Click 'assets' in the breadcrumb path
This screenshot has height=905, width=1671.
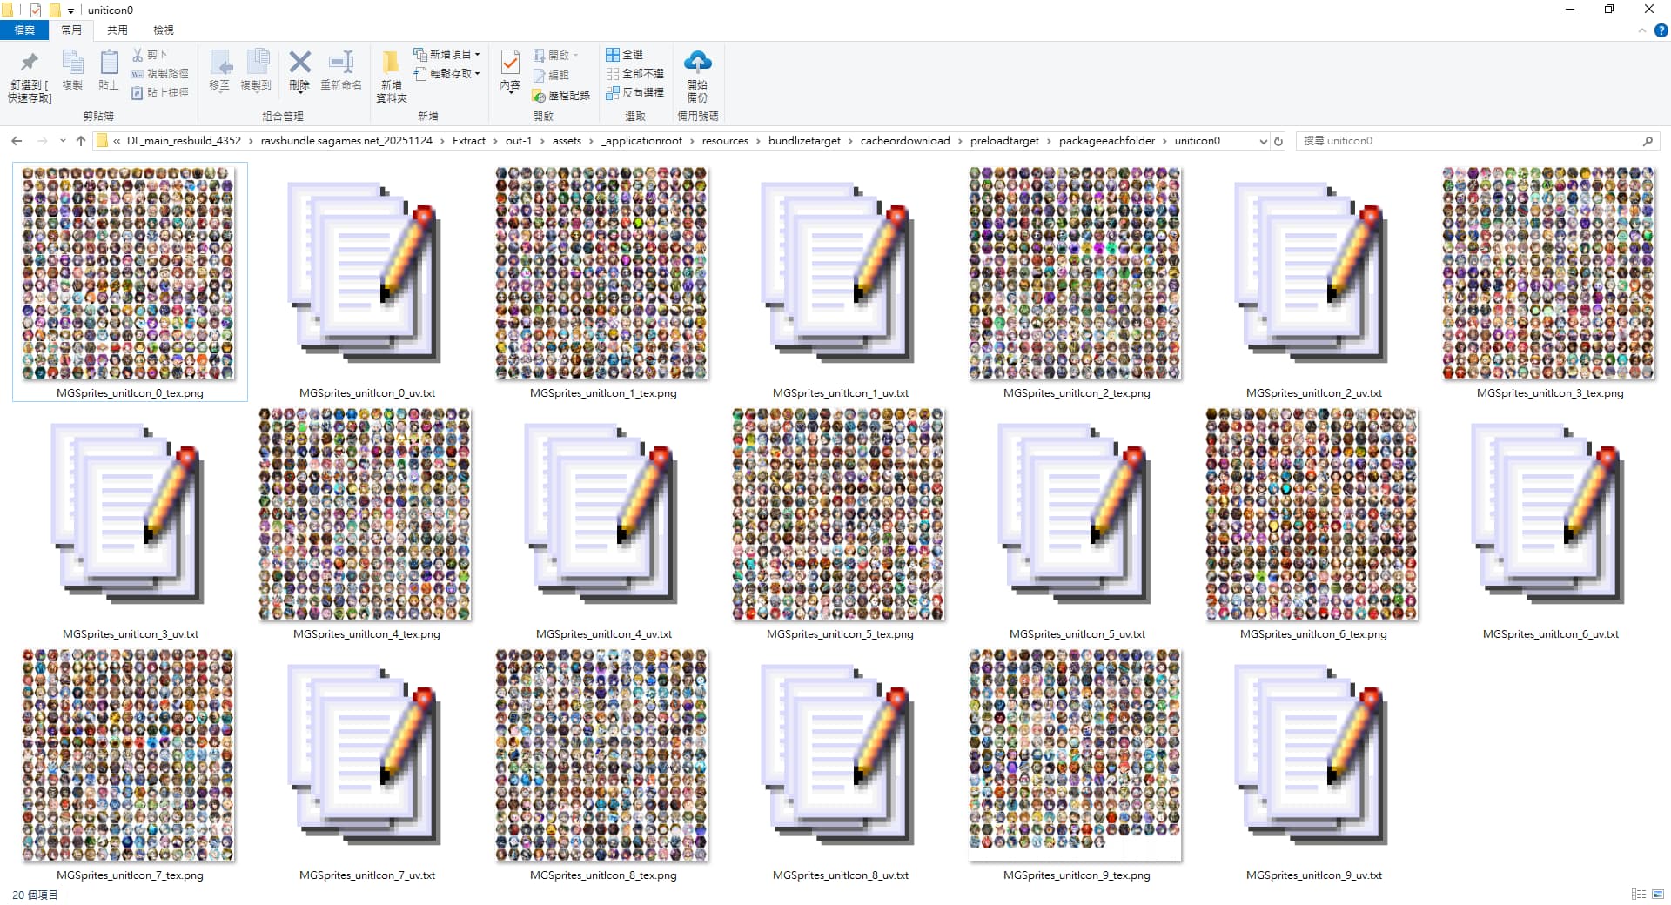567,141
